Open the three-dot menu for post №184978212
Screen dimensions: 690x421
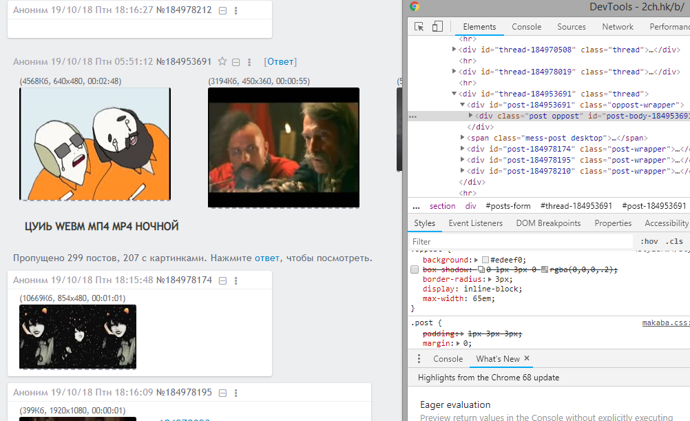point(236,10)
